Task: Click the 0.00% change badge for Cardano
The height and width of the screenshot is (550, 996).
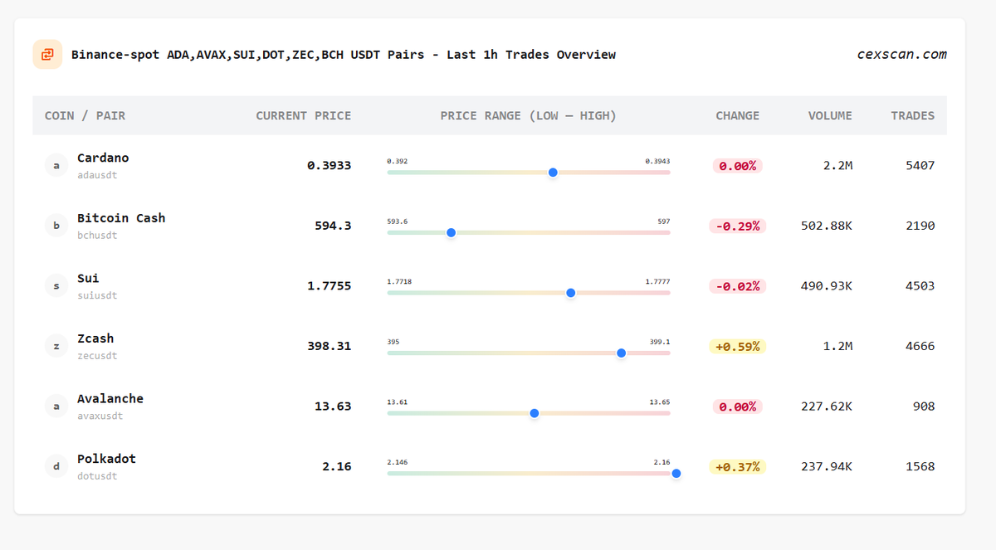Action: (737, 165)
